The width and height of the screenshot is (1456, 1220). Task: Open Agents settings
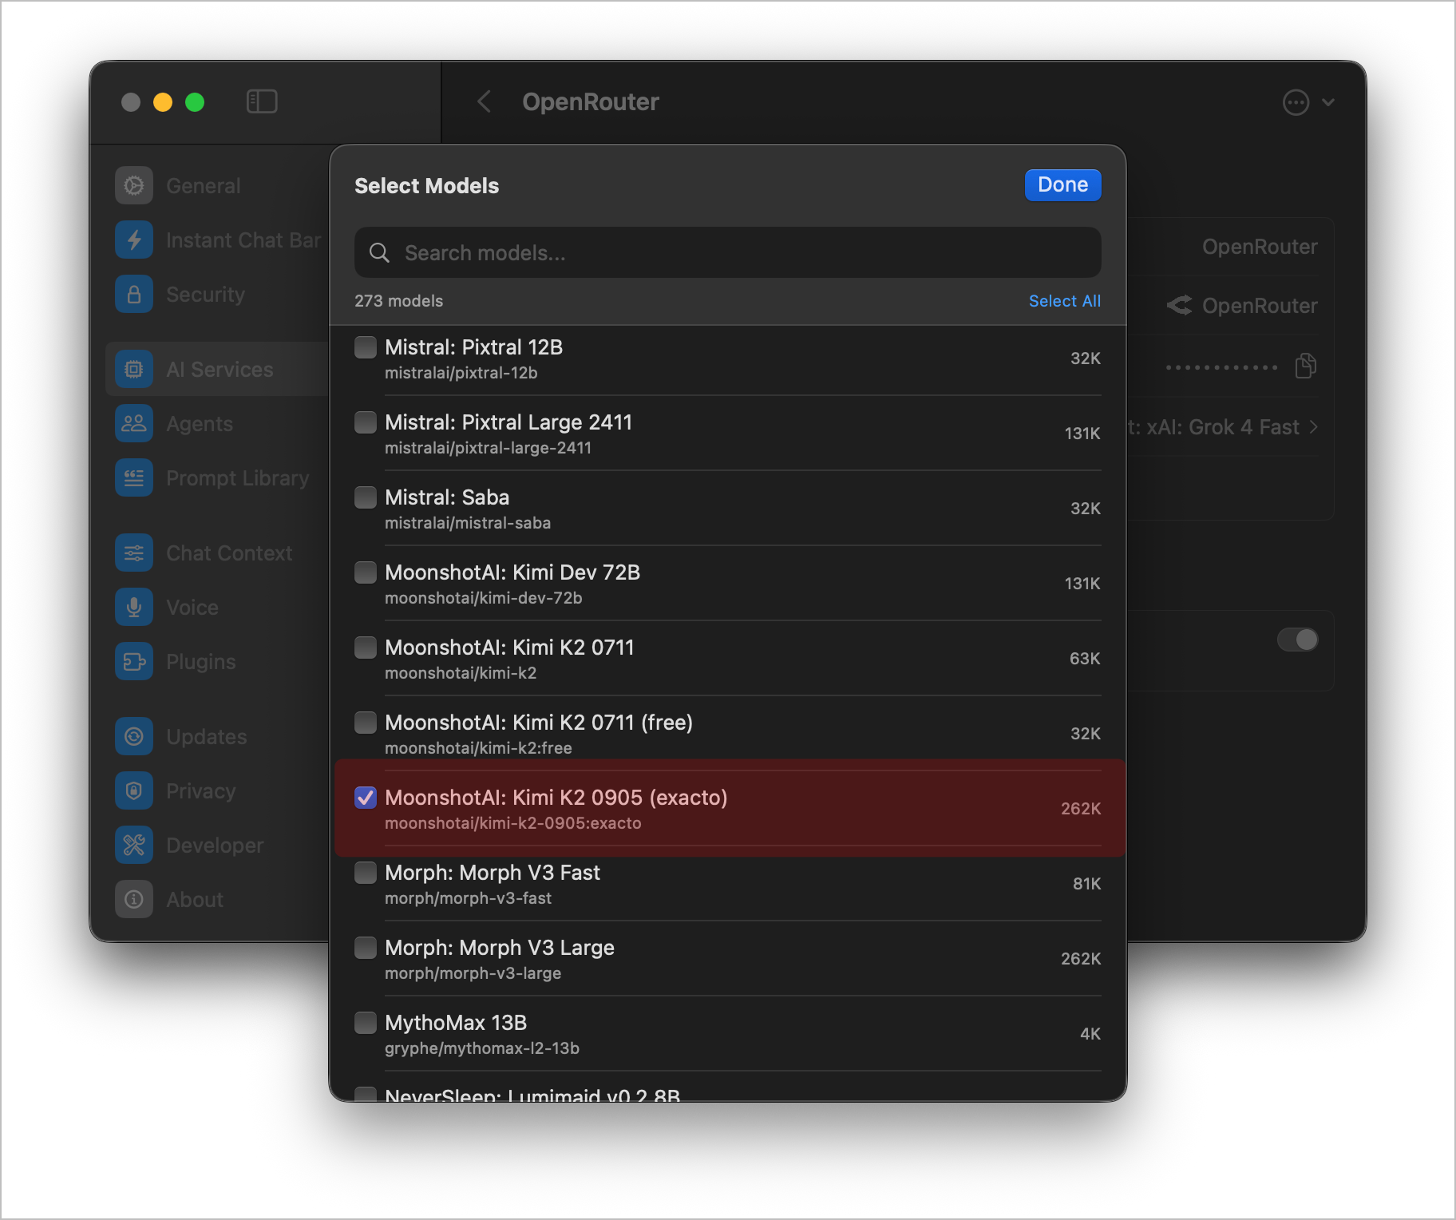click(200, 424)
